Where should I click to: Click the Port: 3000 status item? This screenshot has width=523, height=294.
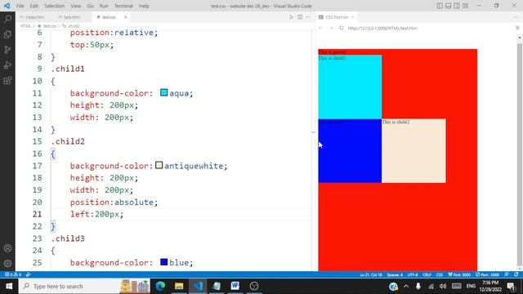point(459,274)
